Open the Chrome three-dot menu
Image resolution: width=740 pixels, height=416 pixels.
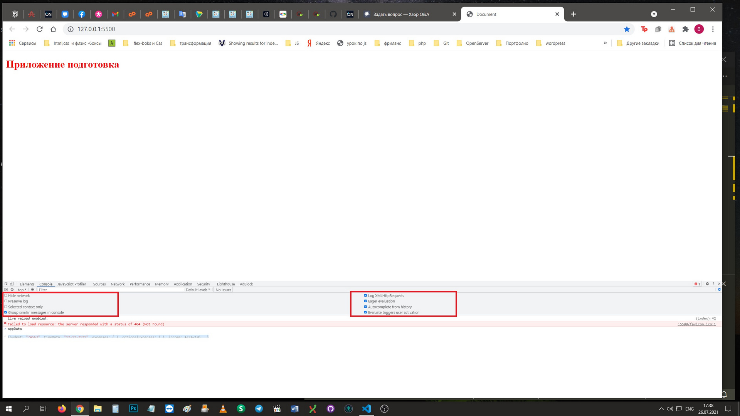point(713,29)
